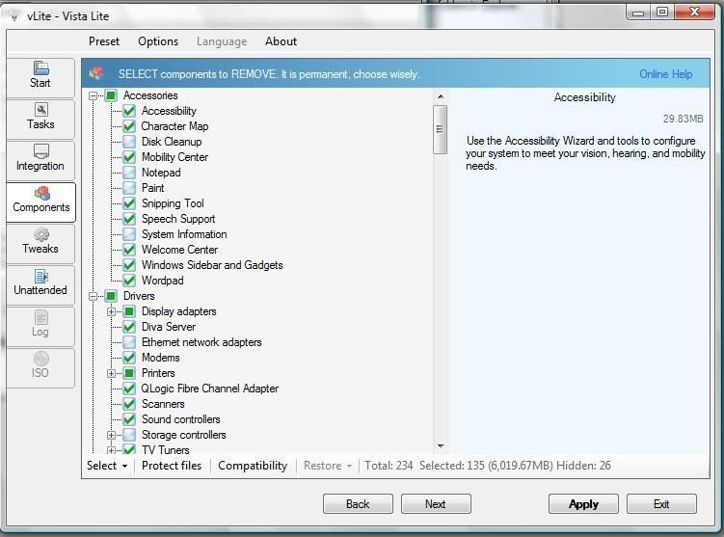Click the 'Total: 234' status text

389,466
